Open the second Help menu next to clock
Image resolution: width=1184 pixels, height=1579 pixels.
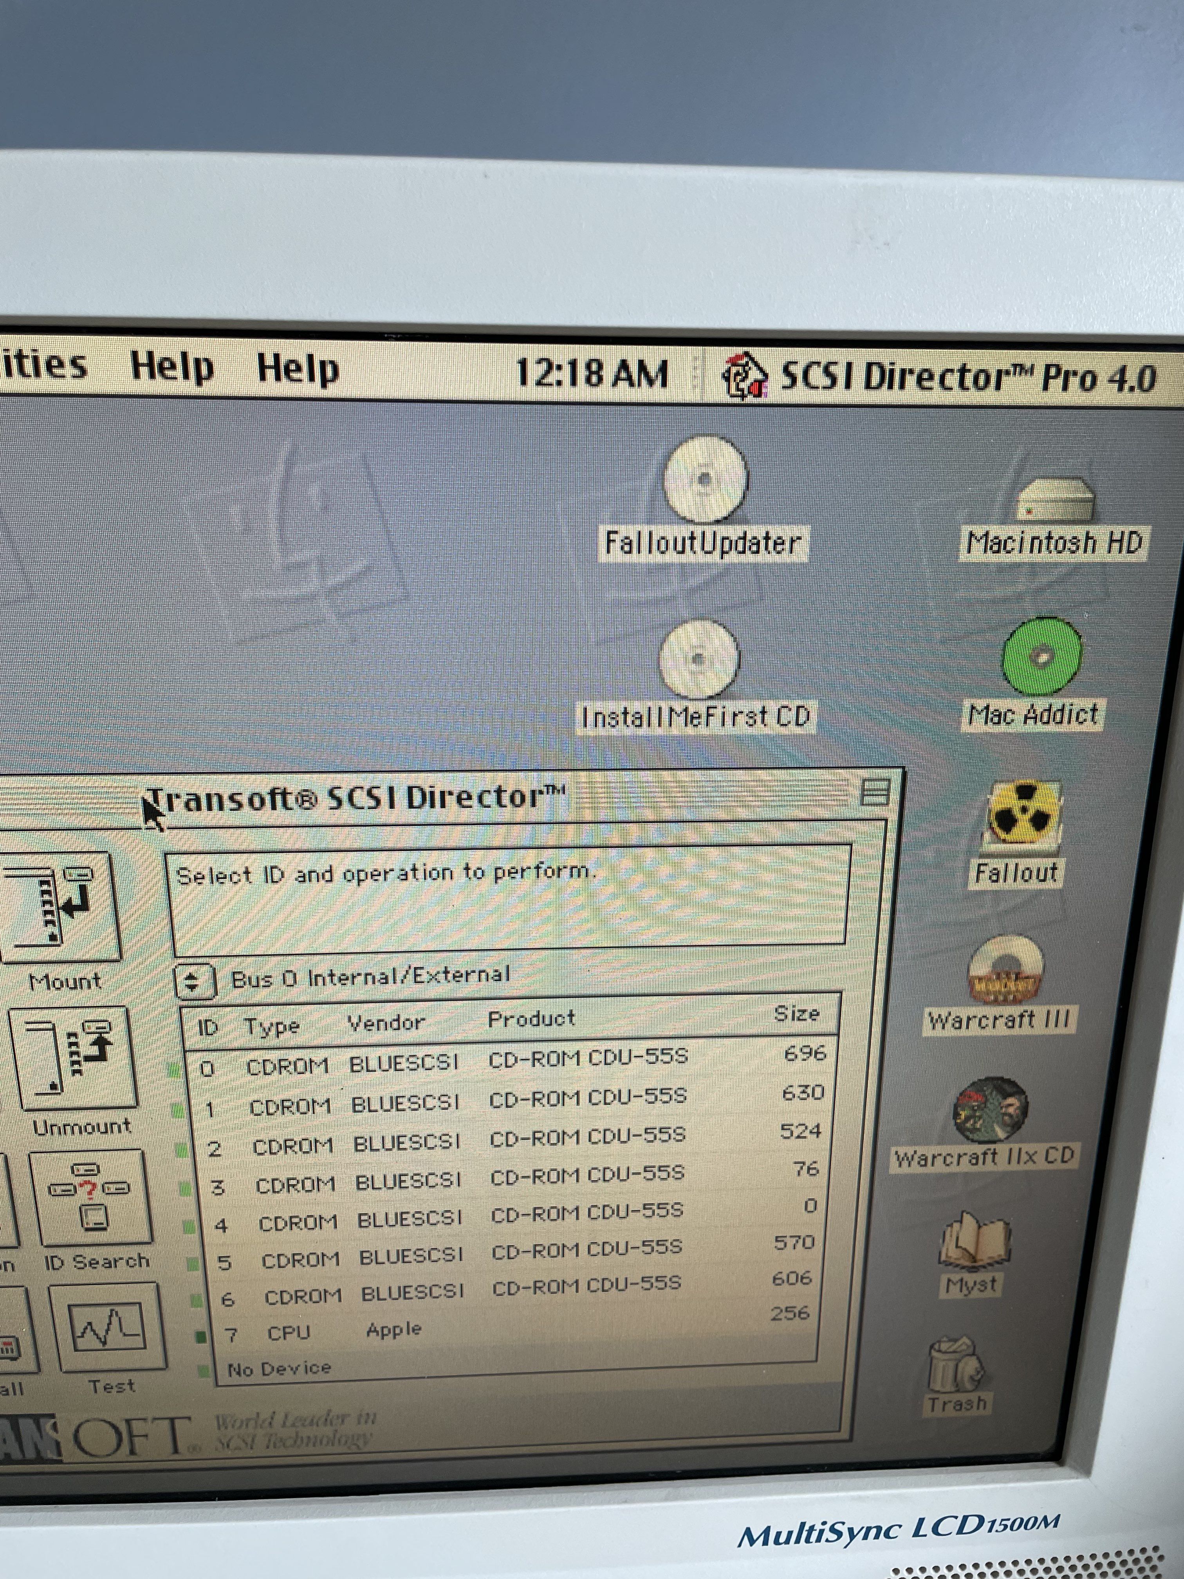click(x=298, y=370)
